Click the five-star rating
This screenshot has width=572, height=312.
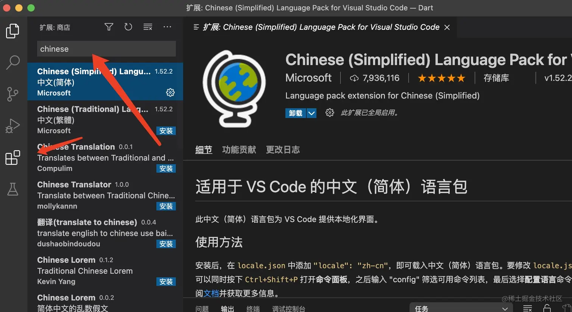pos(441,78)
